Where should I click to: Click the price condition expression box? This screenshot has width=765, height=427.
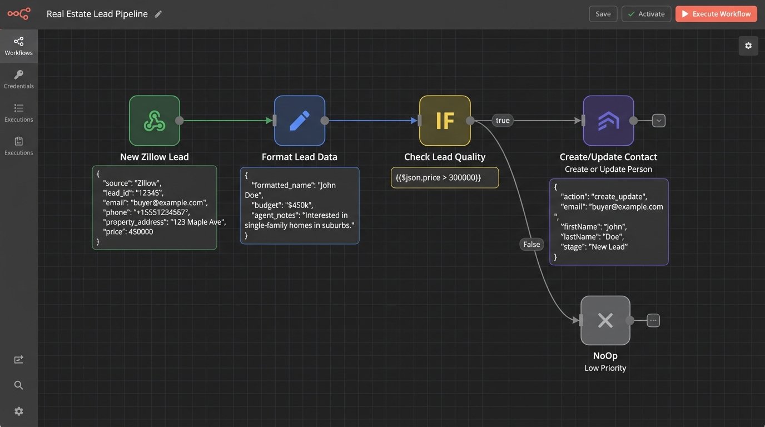[x=445, y=177]
